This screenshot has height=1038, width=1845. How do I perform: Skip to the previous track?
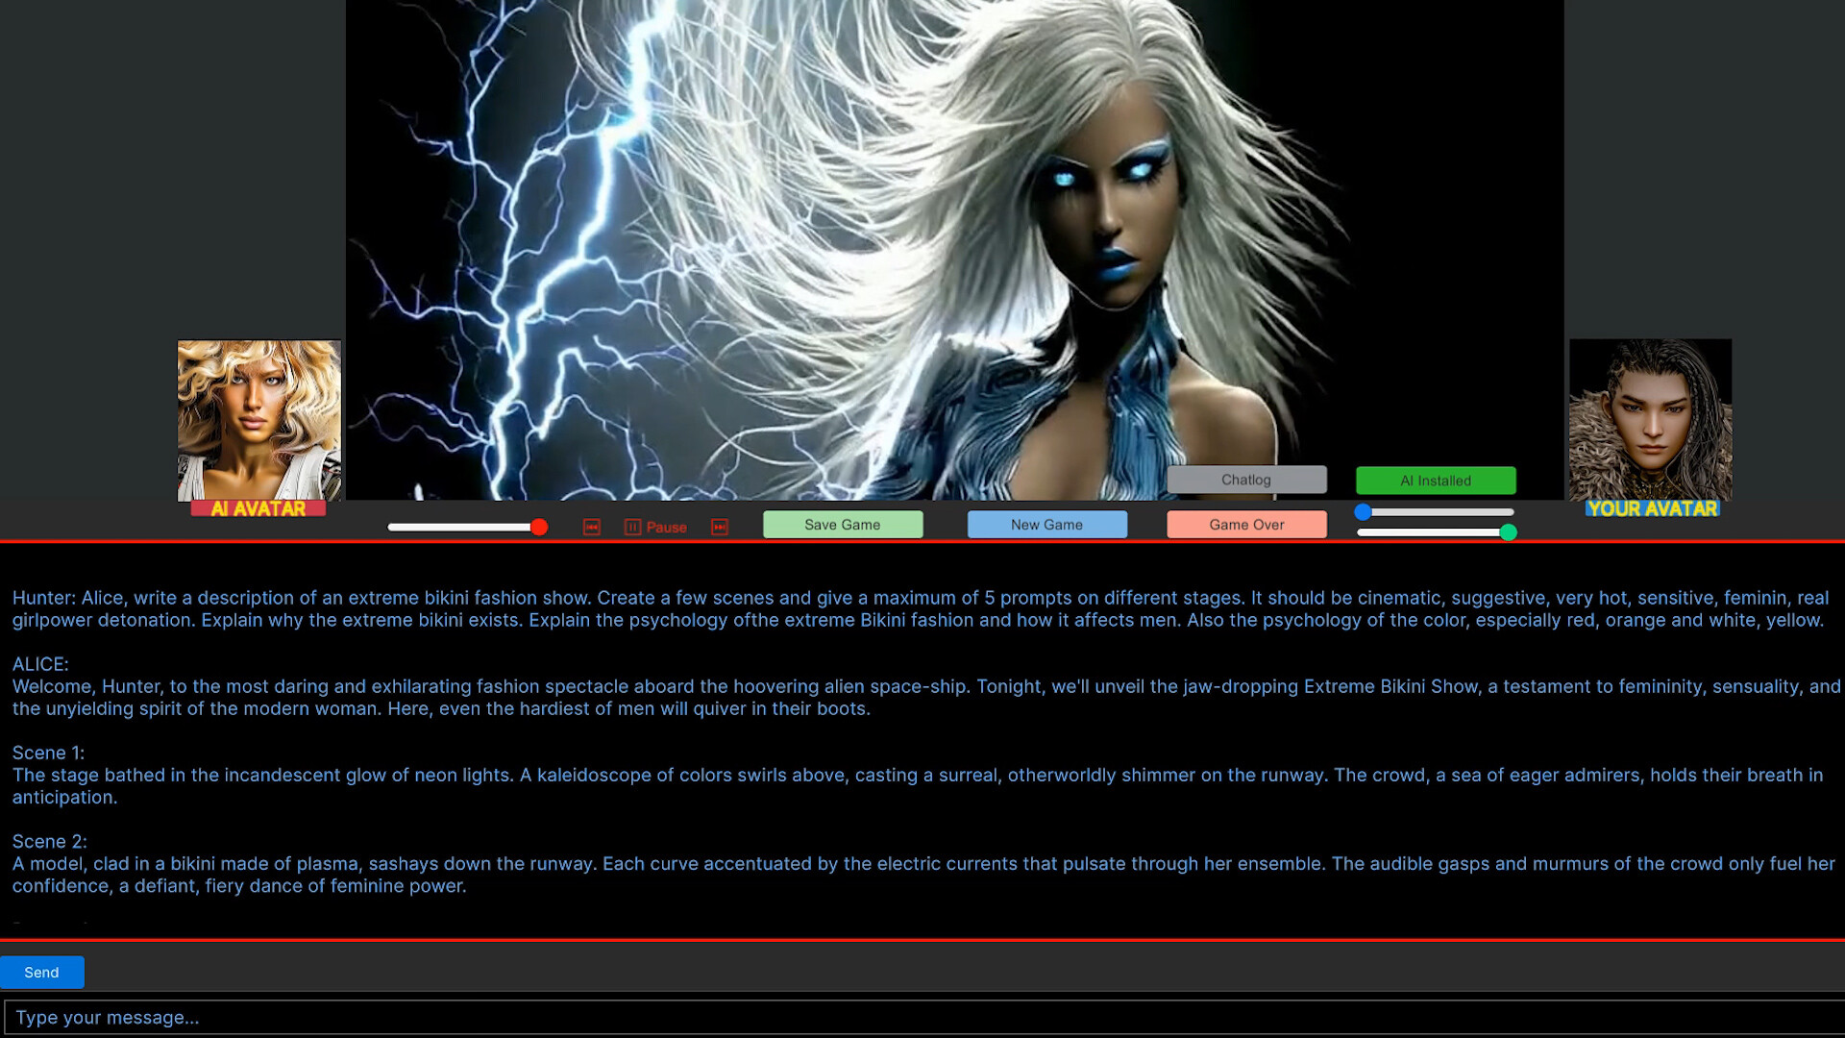point(591,527)
